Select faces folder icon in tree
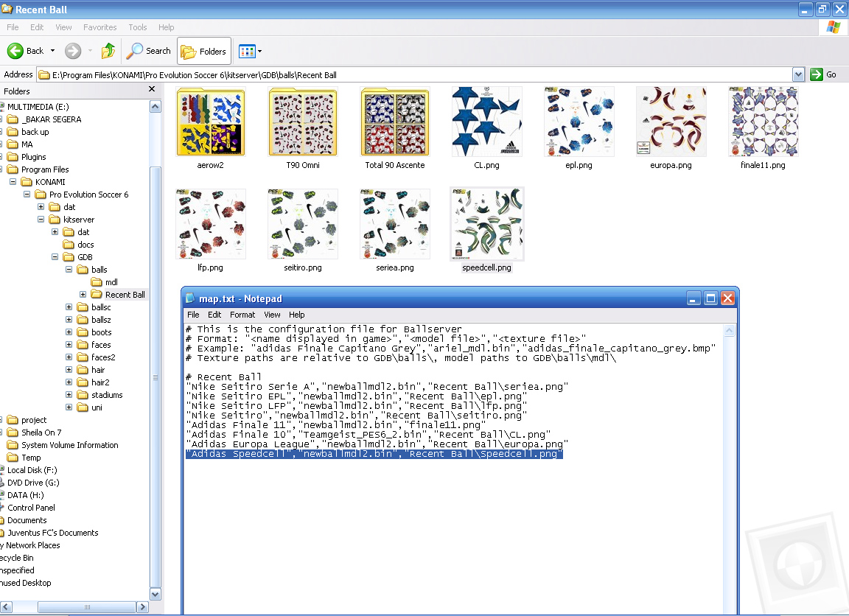The height and width of the screenshot is (616, 849). [83, 345]
